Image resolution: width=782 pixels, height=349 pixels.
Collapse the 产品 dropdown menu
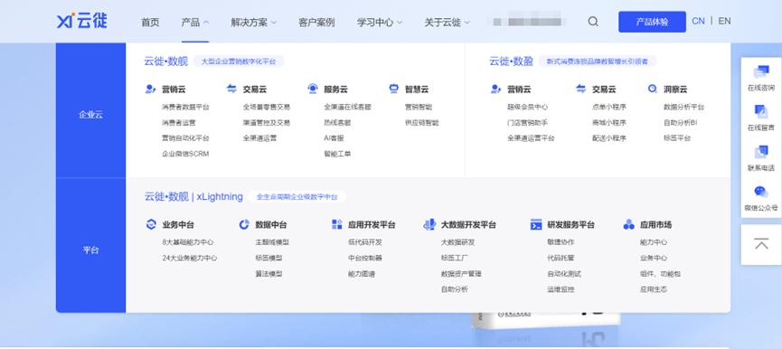coord(195,22)
